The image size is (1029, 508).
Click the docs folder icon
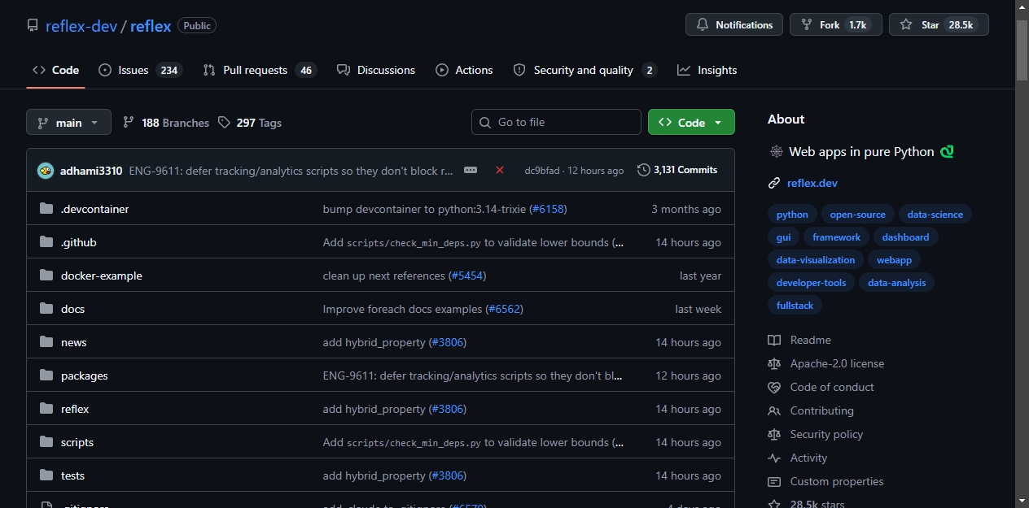46,309
